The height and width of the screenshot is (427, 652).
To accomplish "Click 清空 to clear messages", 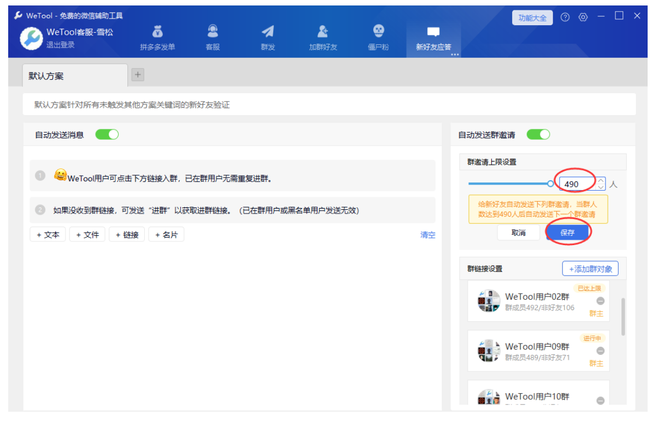I will pos(427,235).
